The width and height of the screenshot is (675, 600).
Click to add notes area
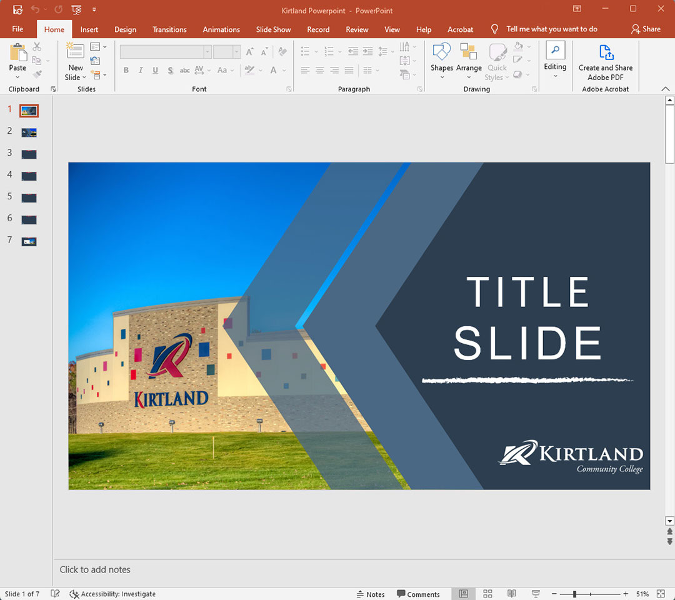coord(95,569)
